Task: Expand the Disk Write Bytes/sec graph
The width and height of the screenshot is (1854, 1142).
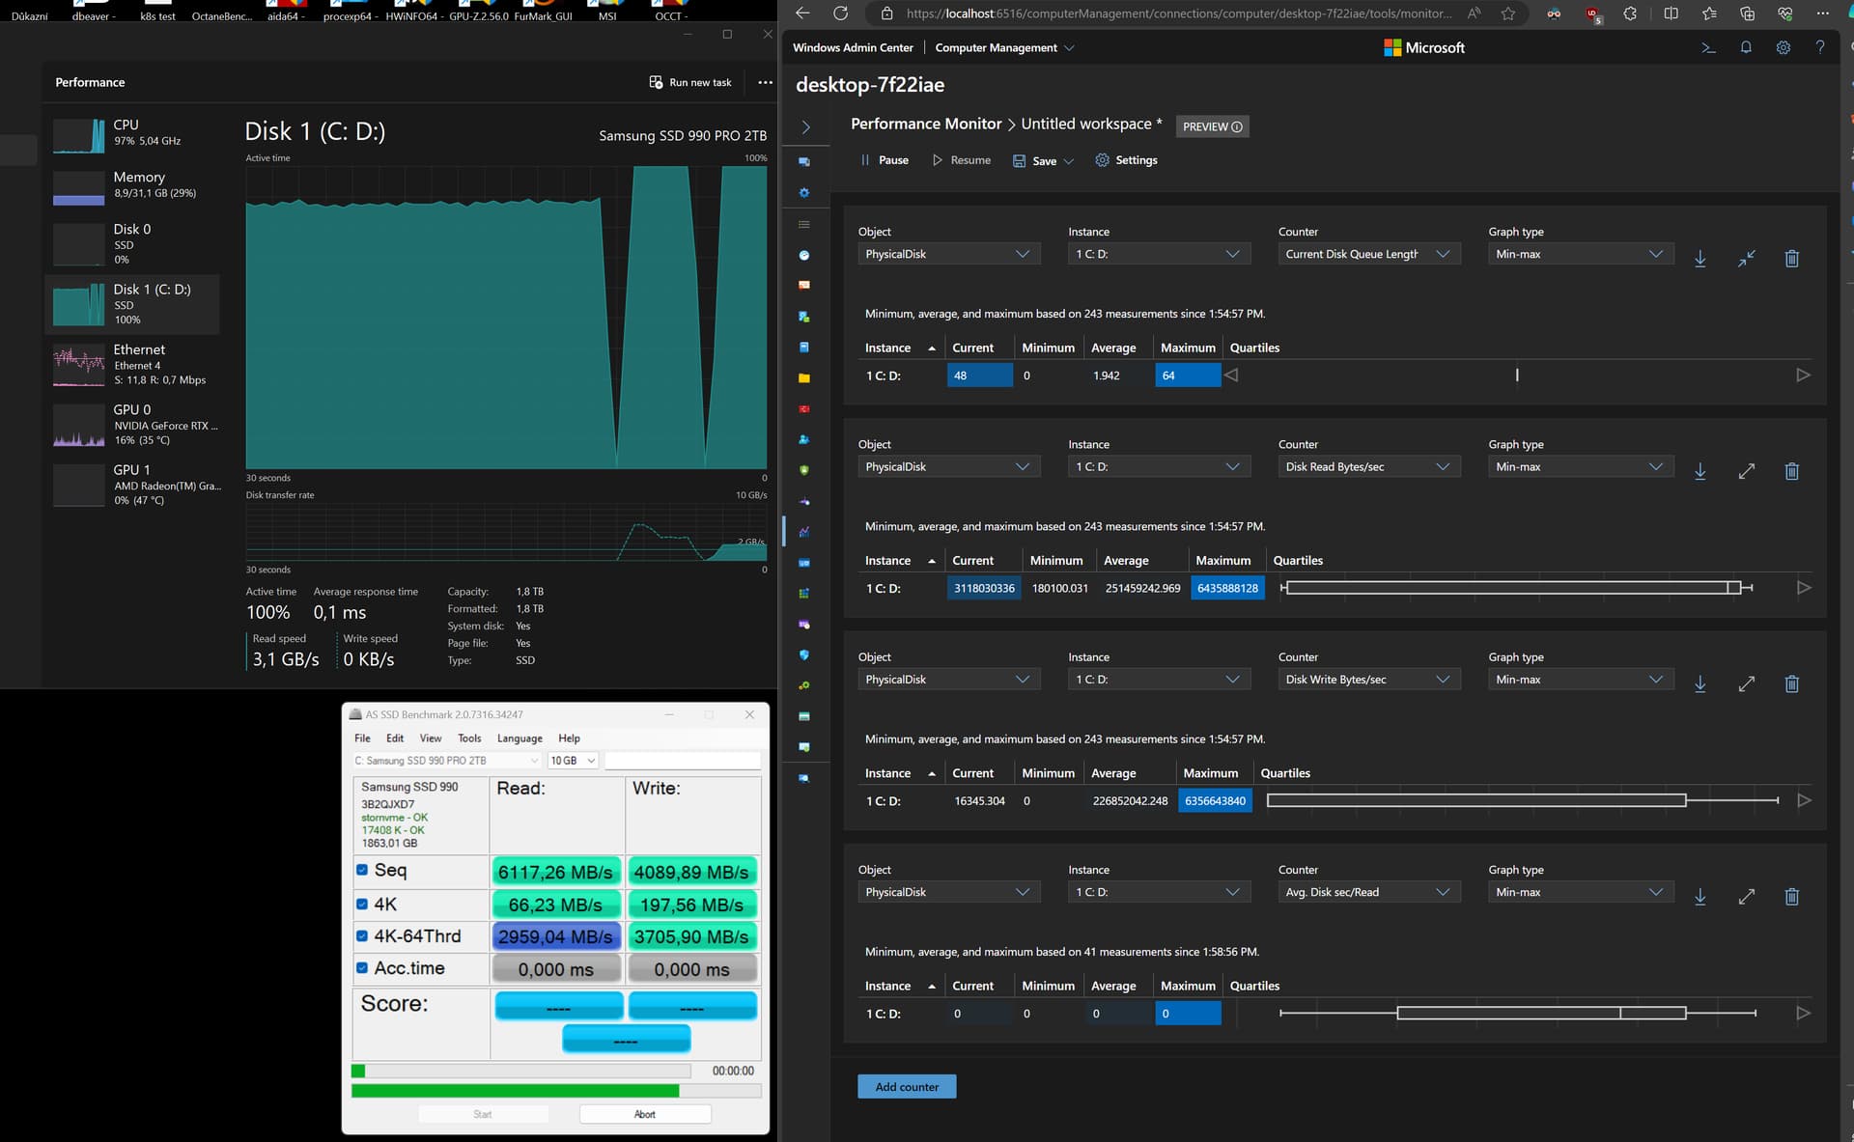Action: click(x=1746, y=684)
